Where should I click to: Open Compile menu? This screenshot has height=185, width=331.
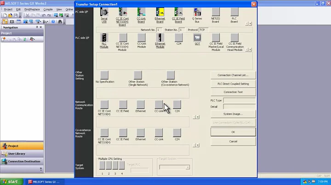(x=48, y=10)
